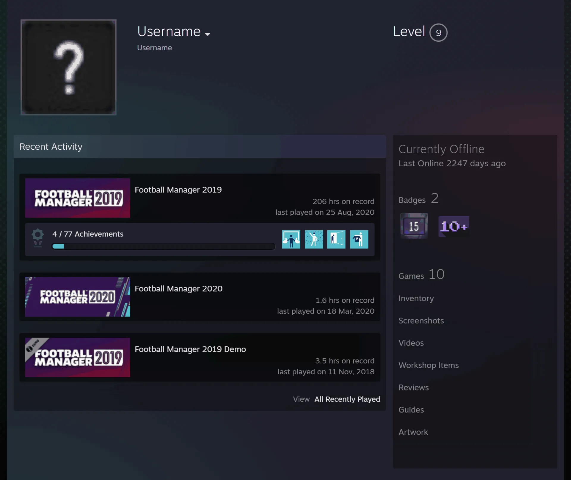This screenshot has height=480, width=571.
Task: Open Screenshots from the sidebar
Action: (421, 320)
